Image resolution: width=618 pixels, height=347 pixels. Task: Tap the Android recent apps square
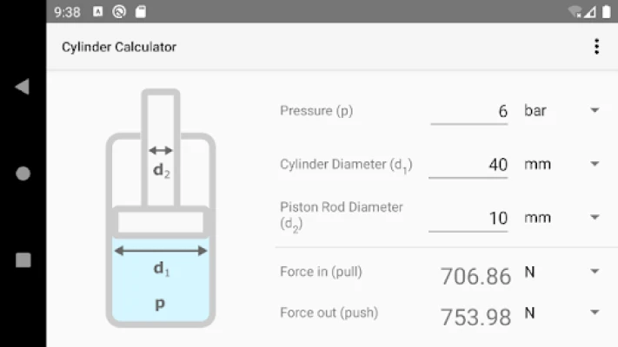[23, 260]
